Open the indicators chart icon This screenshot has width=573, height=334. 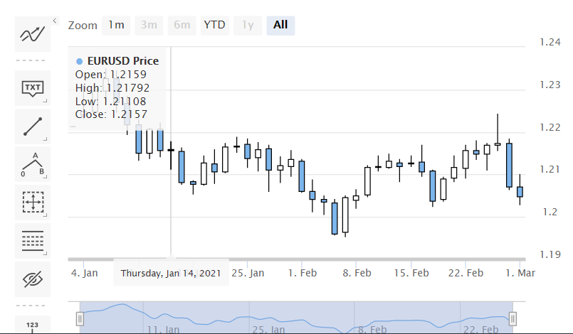33,34
